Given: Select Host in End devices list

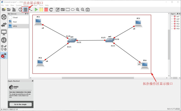Looking at the screenshot, I should [x=18, y=22].
